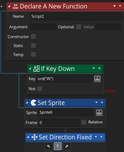Open sprite picker beside Sprite6 field

99,113
